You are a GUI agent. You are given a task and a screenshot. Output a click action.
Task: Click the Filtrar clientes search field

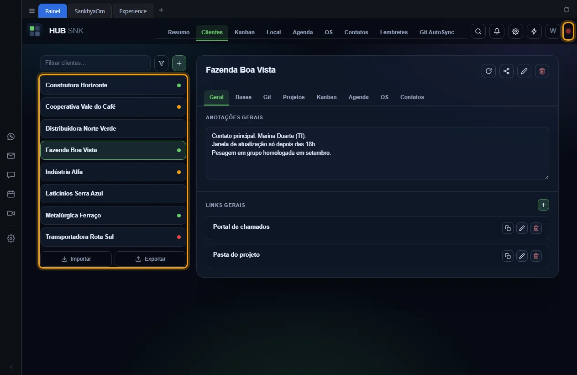[x=95, y=63]
